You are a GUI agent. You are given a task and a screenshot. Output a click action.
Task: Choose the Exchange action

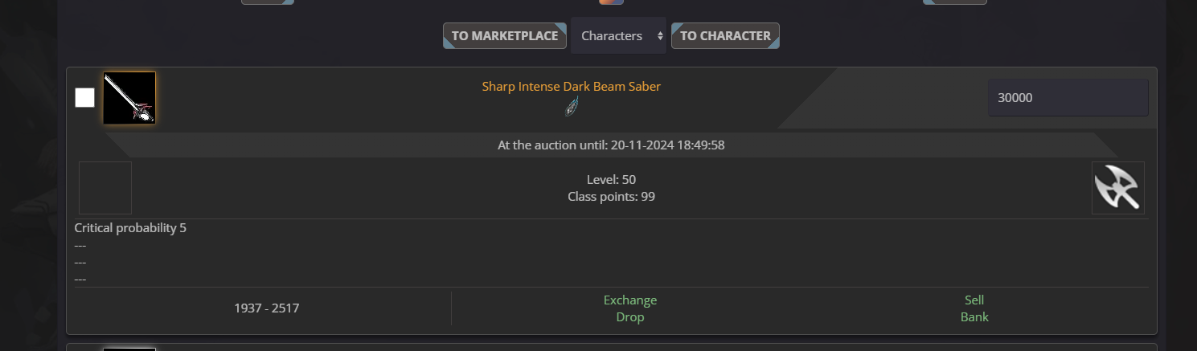tap(630, 300)
